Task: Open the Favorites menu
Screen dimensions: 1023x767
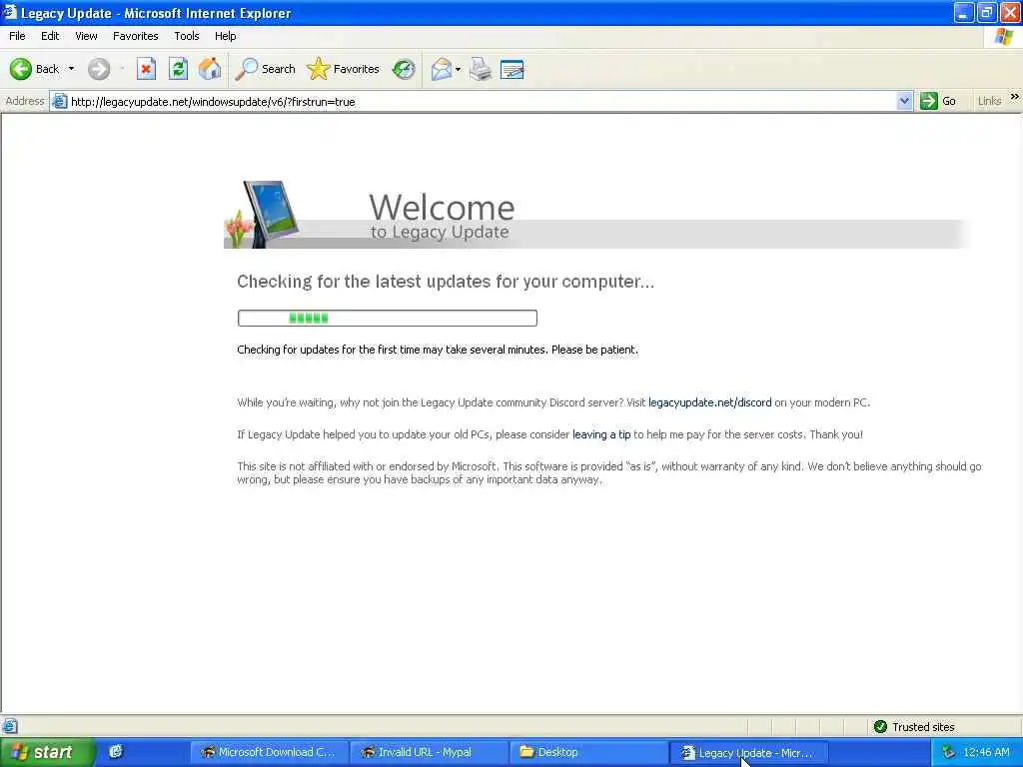Action: point(135,36)
